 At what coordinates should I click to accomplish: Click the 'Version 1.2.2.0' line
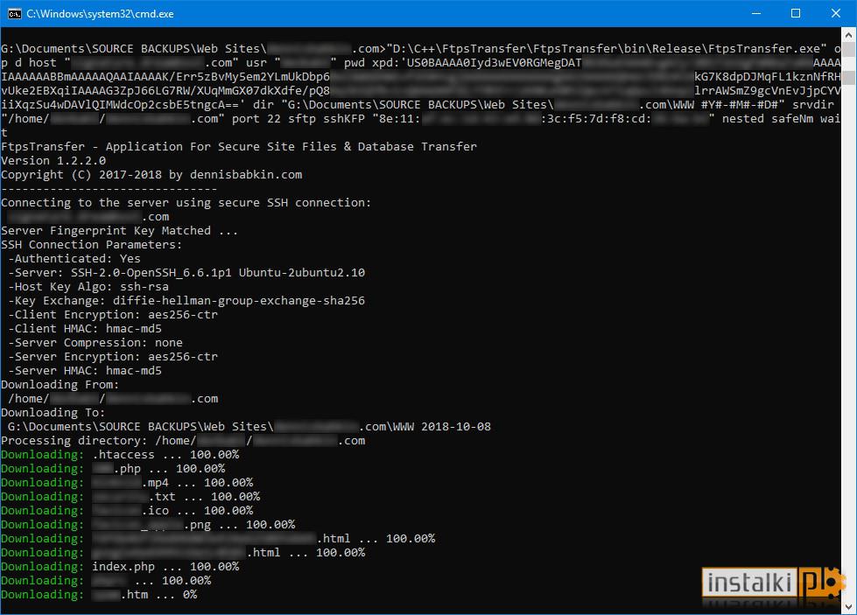pos(53,161)
